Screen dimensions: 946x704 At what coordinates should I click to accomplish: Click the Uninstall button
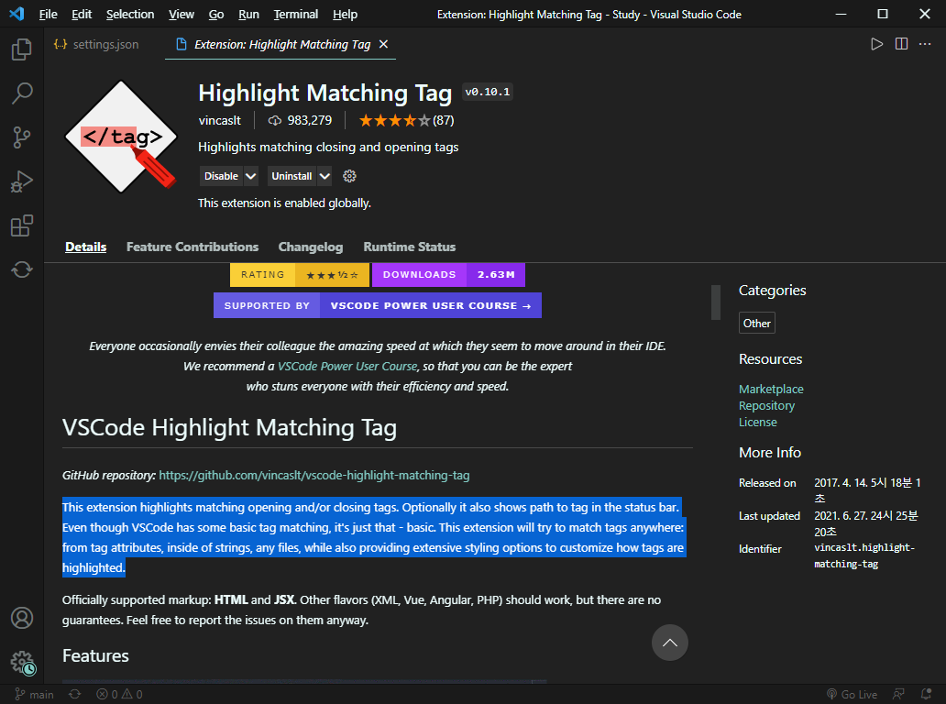tap(292, 176)
